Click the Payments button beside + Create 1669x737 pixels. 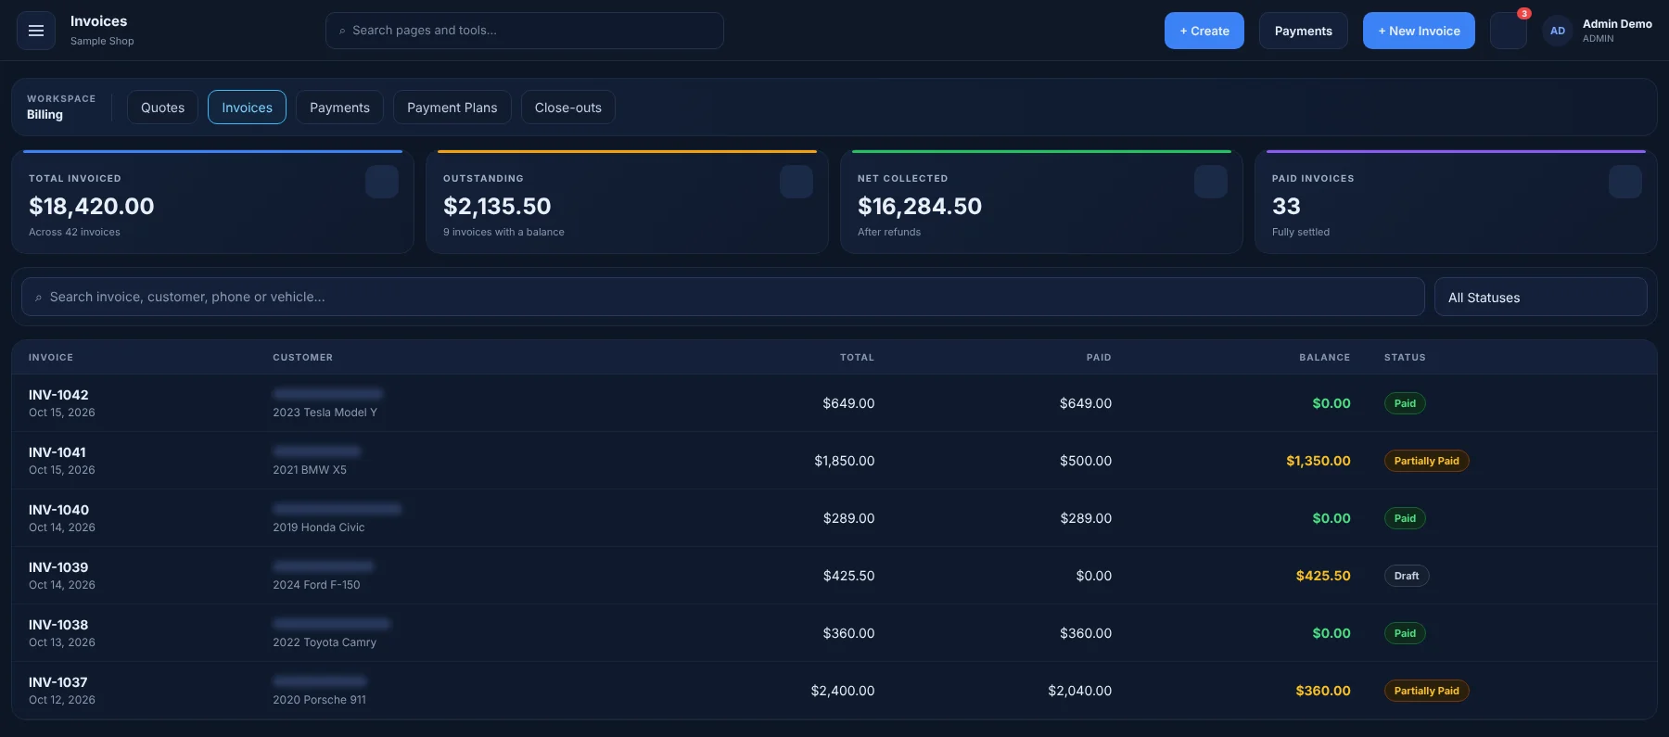coord(1304,31)
